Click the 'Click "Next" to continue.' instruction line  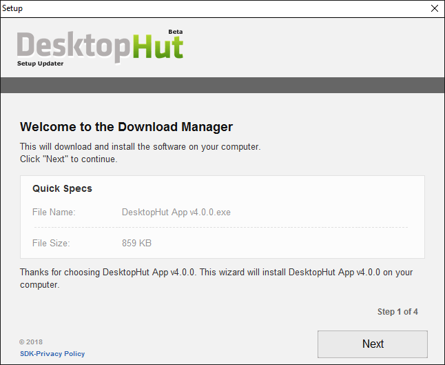click(69, 159)
